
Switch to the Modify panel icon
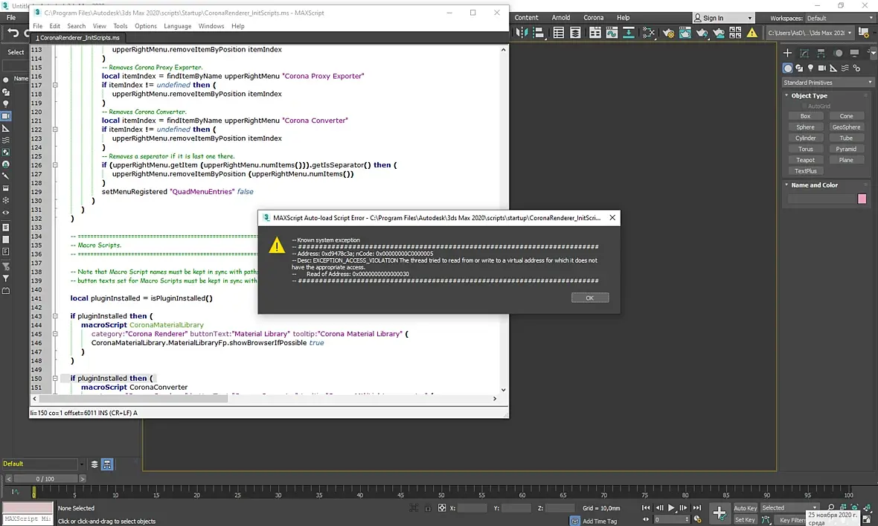[805, 54]
